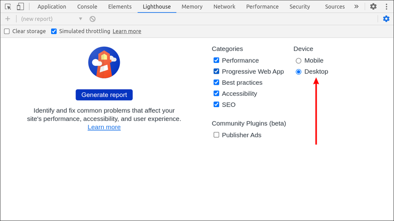The image size is (394, 221).
Task: Uncheck the Performance category
Action: (x=216, y=60)
